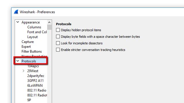
Task: Open 6LoWPAN protocol settings
Action: 35,86
